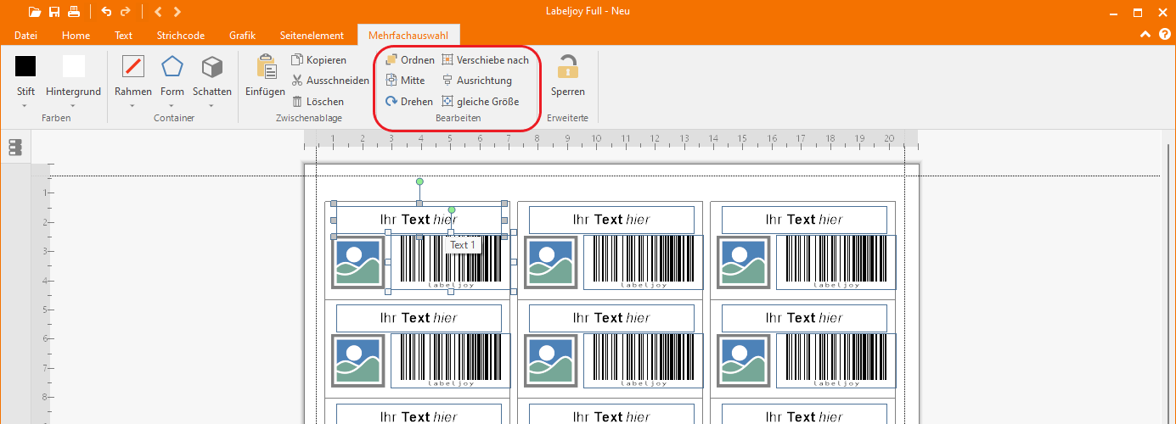Click Kopieren in Zwischenablage group
1176x424 pixels.
319,60
